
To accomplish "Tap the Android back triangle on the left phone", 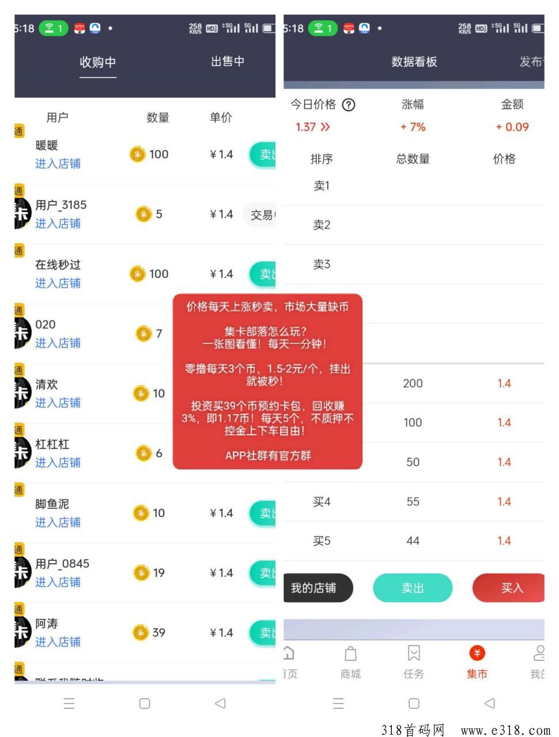I will [x=220, y=703].
